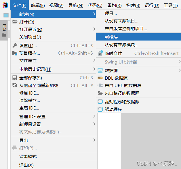Expand the 数据源 submenu arrow
Viewport: 181px width, 169px height.
pyautogui.click(x=180, y=70)
